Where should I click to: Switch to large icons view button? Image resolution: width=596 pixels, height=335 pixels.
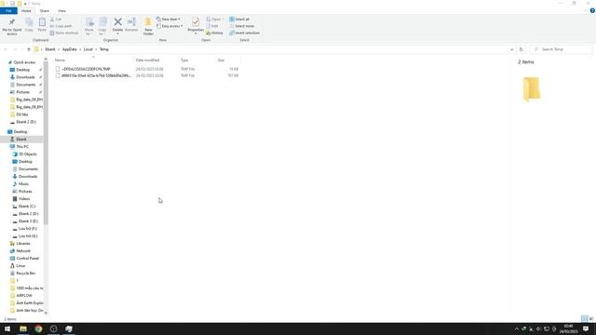click(x=591, y=318)
